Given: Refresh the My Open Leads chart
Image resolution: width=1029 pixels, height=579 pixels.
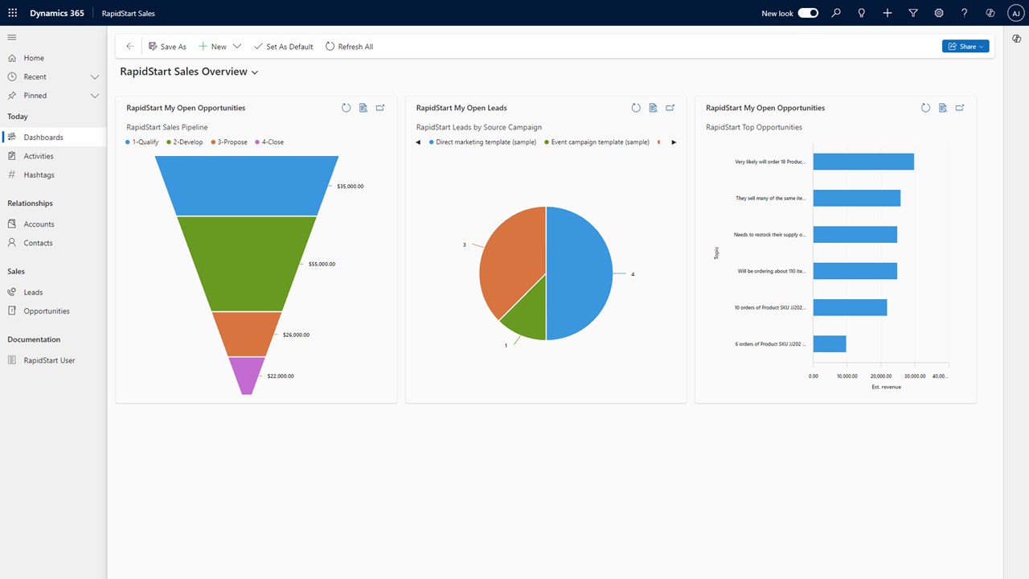Looking at the screenshot, I should [636, 108].
